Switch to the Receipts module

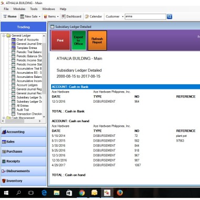pyautogui.click(x=24, y=161)
